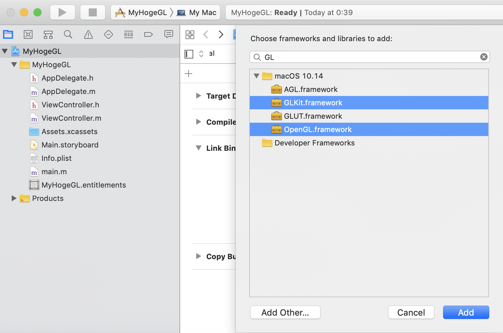Select OpenGL.framework row
The image size is (503, 333).
click(369, 129)
